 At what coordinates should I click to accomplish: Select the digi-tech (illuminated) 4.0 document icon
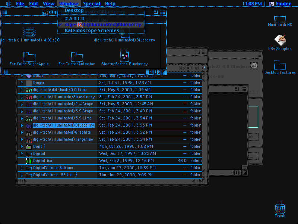[x=29, y=32]
